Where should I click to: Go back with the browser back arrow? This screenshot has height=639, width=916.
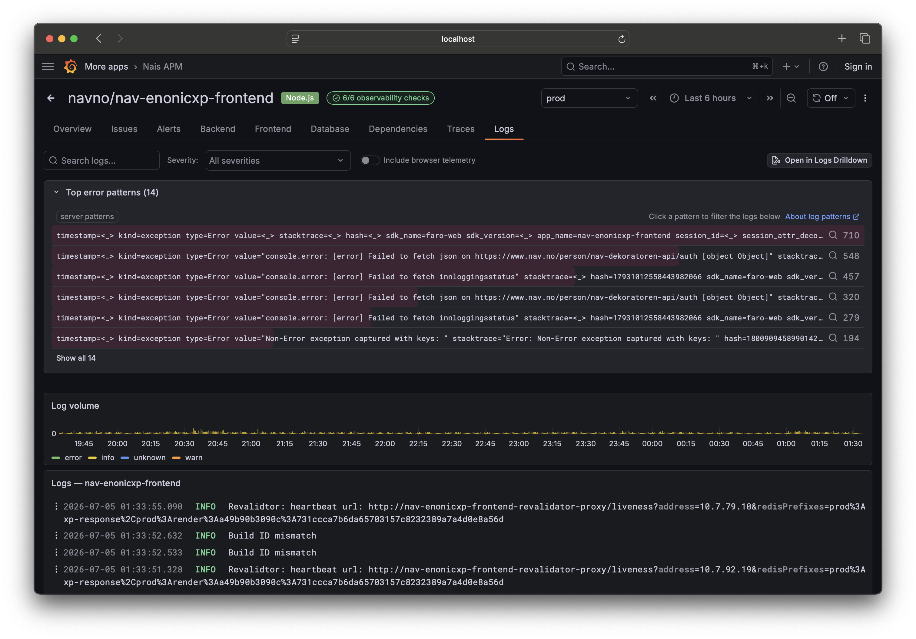coord(99,39)
